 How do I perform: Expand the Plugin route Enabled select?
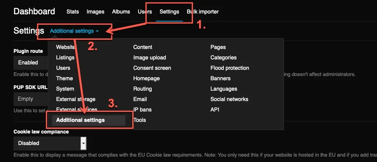[x=31, y=62]
